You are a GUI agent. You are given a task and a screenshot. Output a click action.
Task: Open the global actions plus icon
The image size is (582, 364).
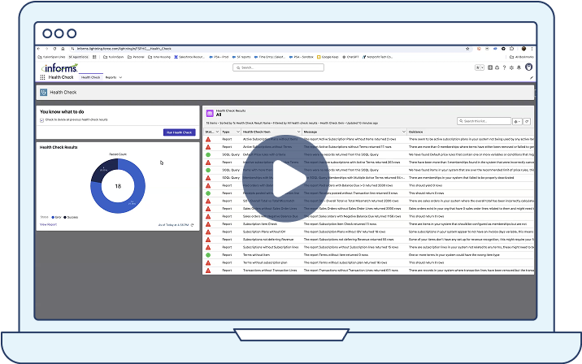490,67
